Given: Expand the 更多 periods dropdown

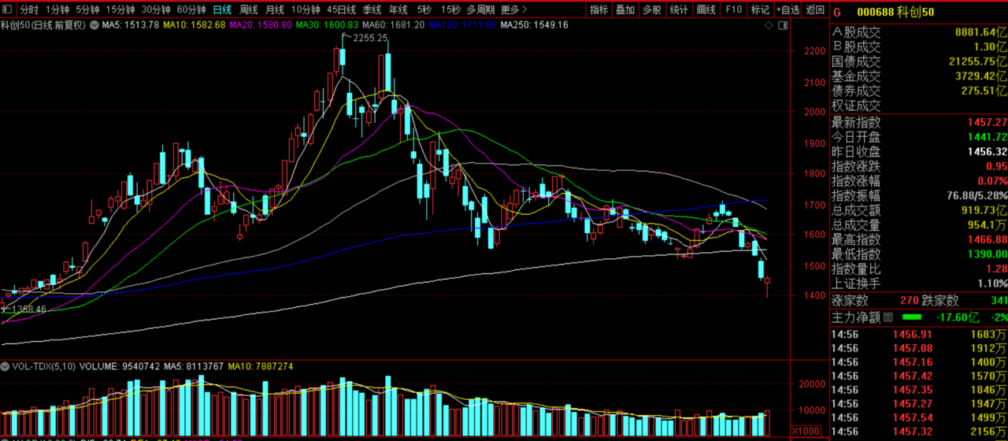Looking at the screenshot, I should pyautogui.click(x=513, y=10).
